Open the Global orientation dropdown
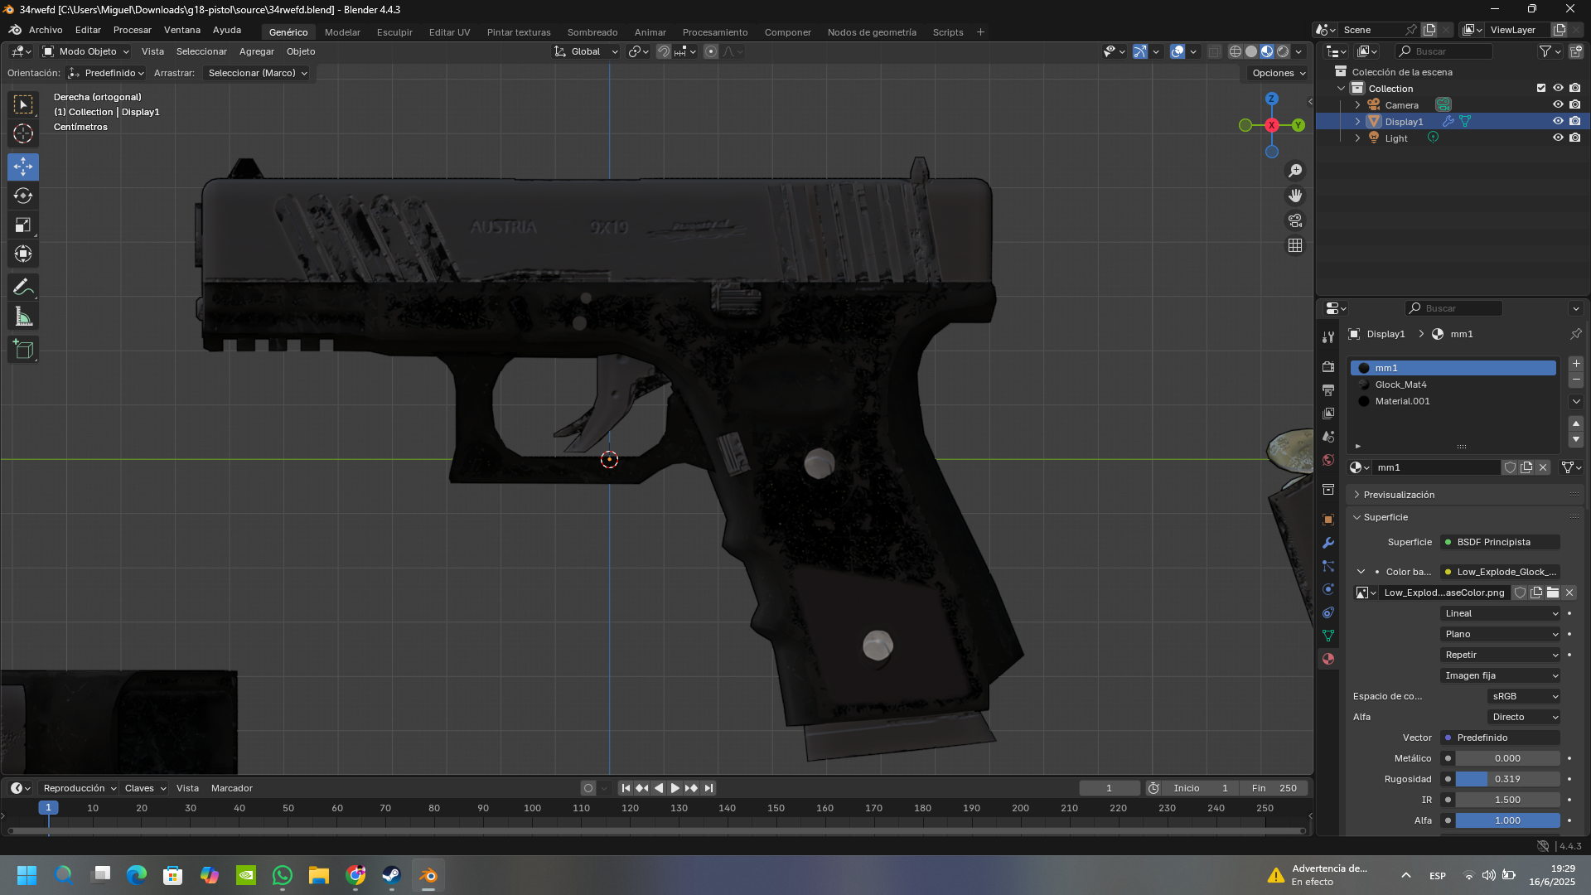Image resolution: width=1591 pixels, height=895 pixels. pos(586,51)
